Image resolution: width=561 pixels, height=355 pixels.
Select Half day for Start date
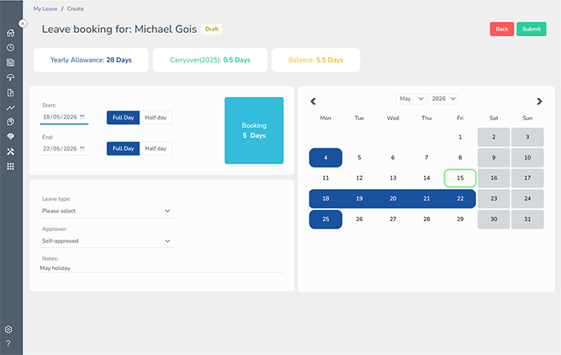click(155, 117)
